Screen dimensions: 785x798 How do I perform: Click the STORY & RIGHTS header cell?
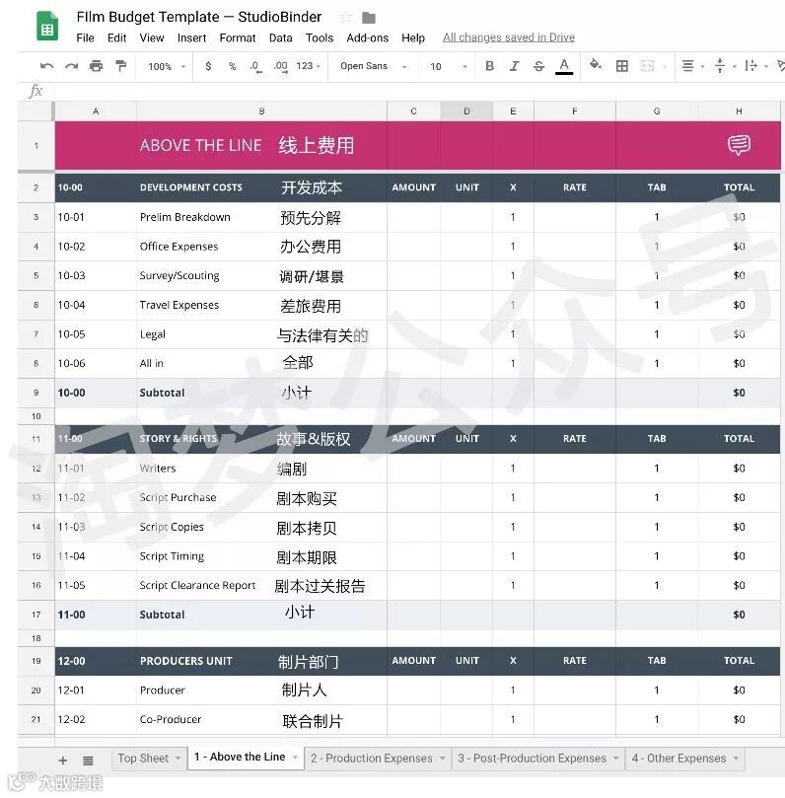261,439
